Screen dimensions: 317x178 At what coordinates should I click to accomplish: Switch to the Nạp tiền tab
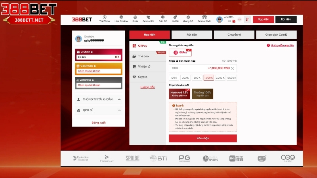click(150, 35)
